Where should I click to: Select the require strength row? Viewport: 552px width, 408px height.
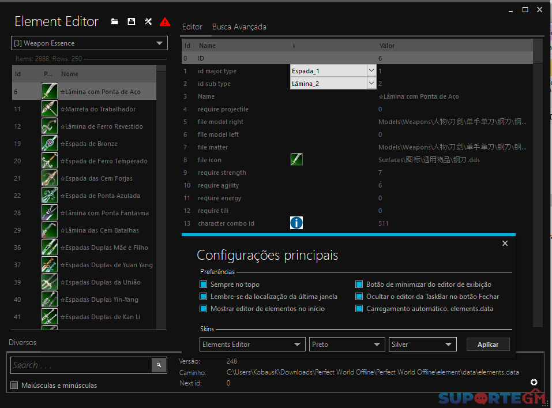click(x=357, y=173)
